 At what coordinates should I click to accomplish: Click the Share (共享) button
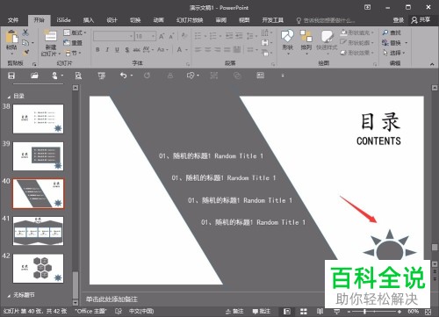coord(421,20)
